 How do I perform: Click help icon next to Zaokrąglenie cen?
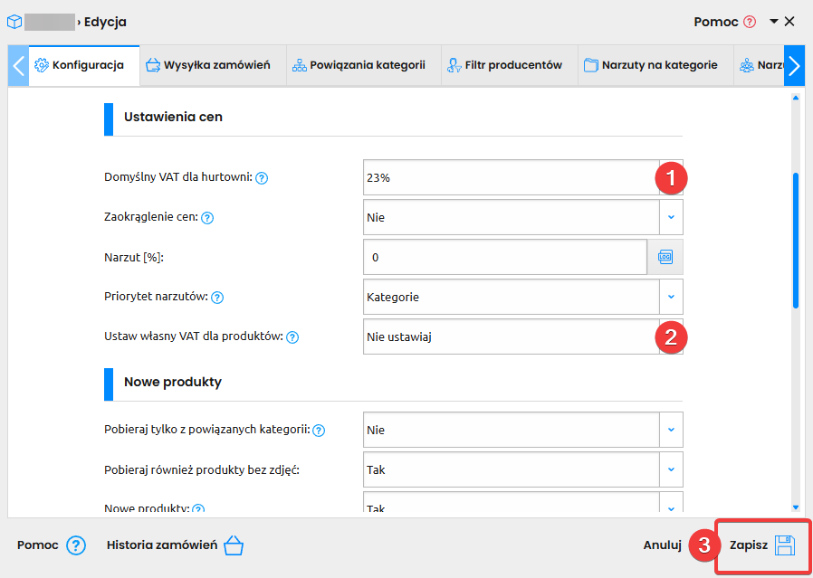[x=207, y=218]
